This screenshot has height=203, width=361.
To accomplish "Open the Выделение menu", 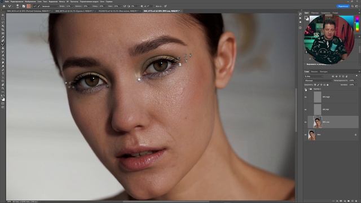I will point(53,2).
